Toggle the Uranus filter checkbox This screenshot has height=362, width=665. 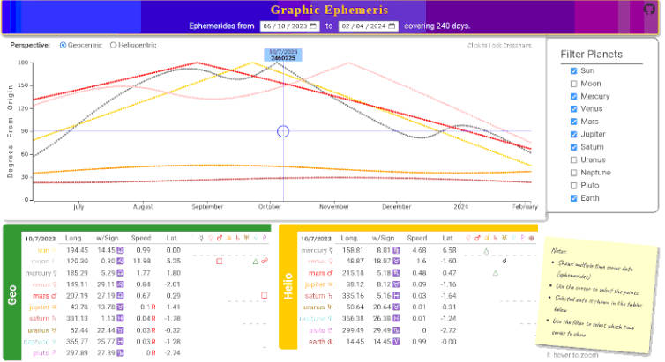tap(575, 159)
